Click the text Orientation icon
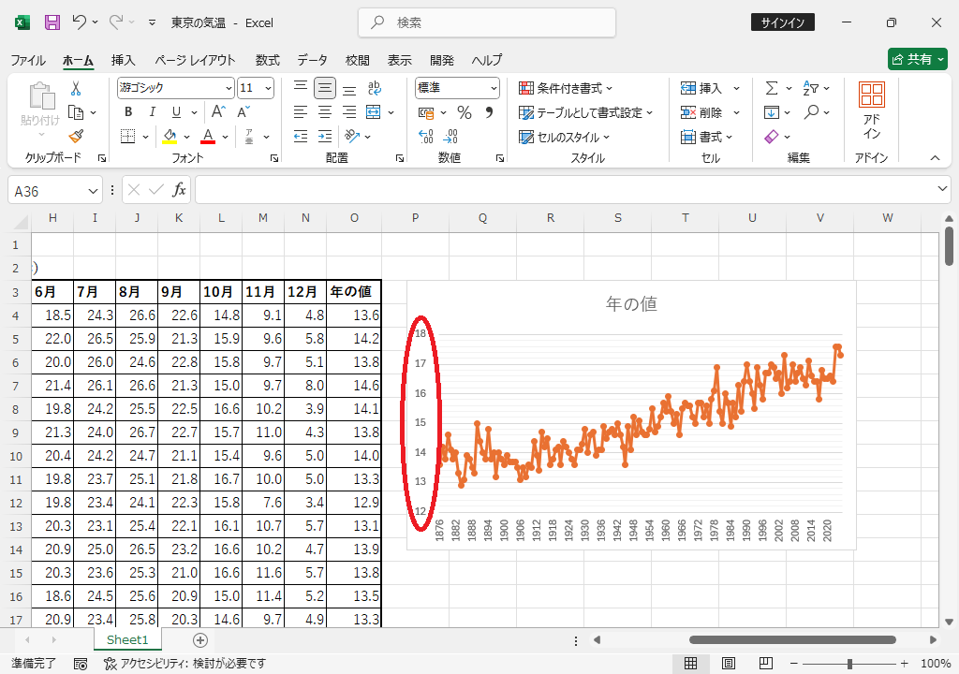 (352, 137)
